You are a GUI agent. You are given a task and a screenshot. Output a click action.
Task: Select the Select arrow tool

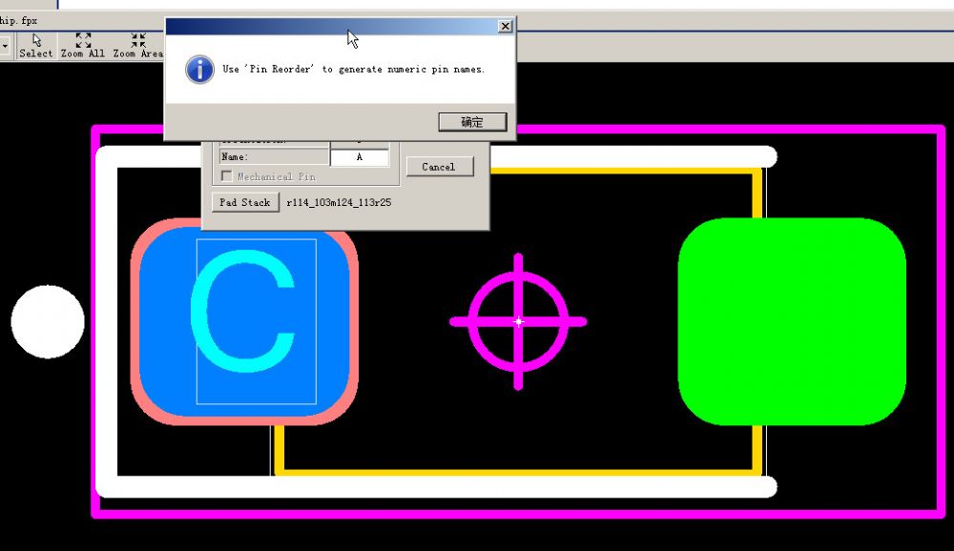pyautogui.click(x=36, y=45)
